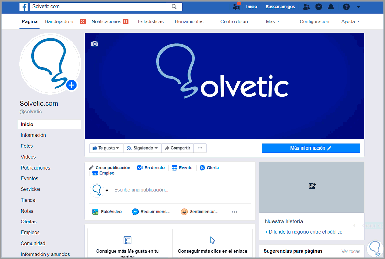Click the Nuestra historia heading
The width and height of the screenshot is (385, 259).
[284, 221]
